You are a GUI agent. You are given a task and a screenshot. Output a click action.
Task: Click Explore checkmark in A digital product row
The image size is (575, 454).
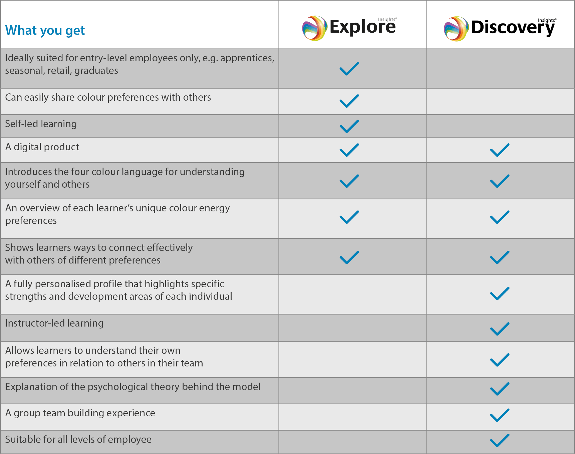coord(349,150)
